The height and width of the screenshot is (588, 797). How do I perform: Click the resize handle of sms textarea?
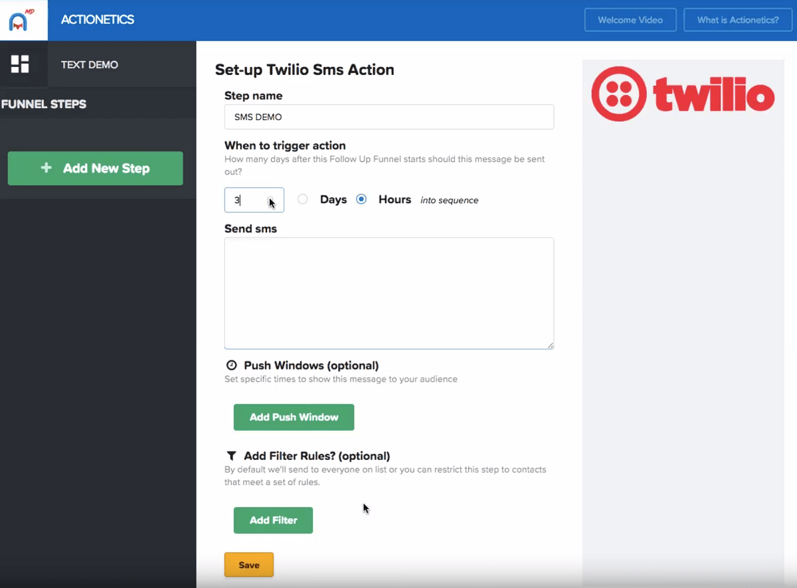551,346
